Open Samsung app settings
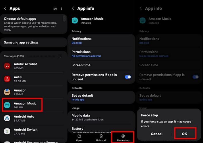Viewport: 203px width, 143px height. tap(33, 42)
